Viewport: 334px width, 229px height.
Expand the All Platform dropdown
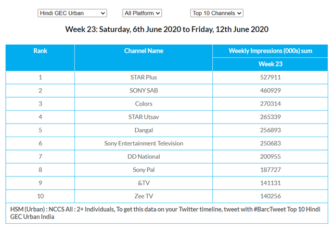142,13
